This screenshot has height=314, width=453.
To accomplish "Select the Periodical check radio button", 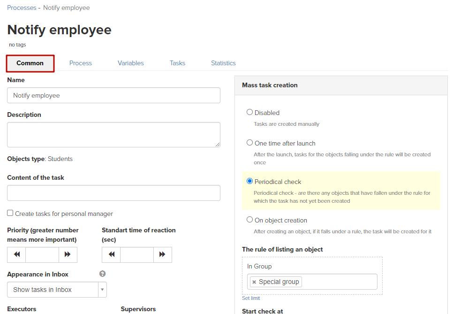I will click(x=249, y=181).
